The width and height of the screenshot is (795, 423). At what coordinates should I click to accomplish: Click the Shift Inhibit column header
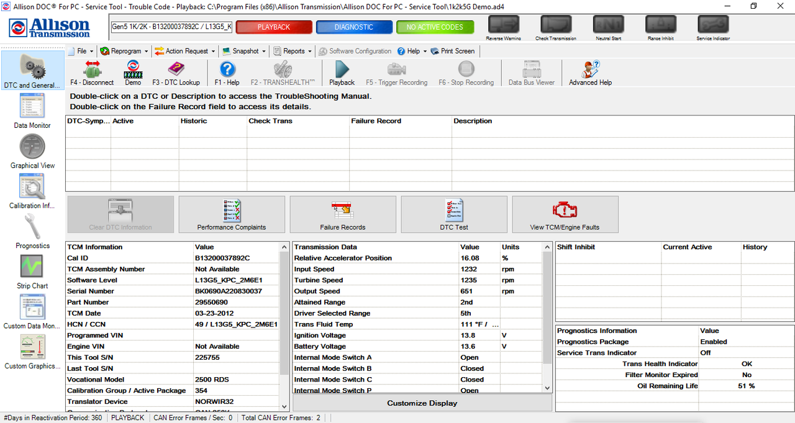tap(608, 247)
